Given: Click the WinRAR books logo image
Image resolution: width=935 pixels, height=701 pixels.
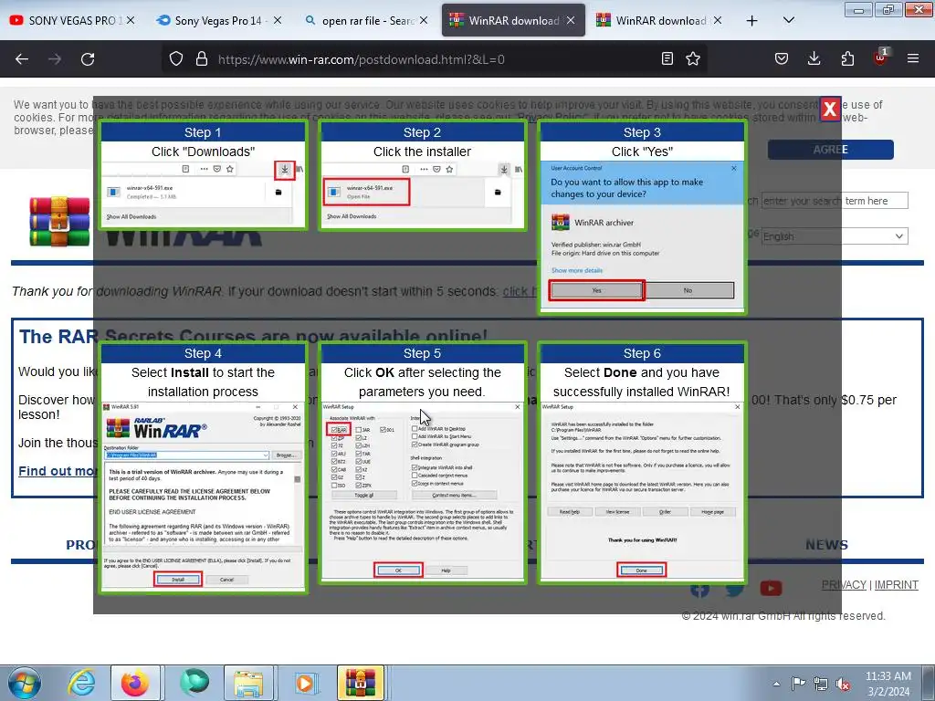Looking at the screenshot, I should pyautogui.click(x=59, y=221).
